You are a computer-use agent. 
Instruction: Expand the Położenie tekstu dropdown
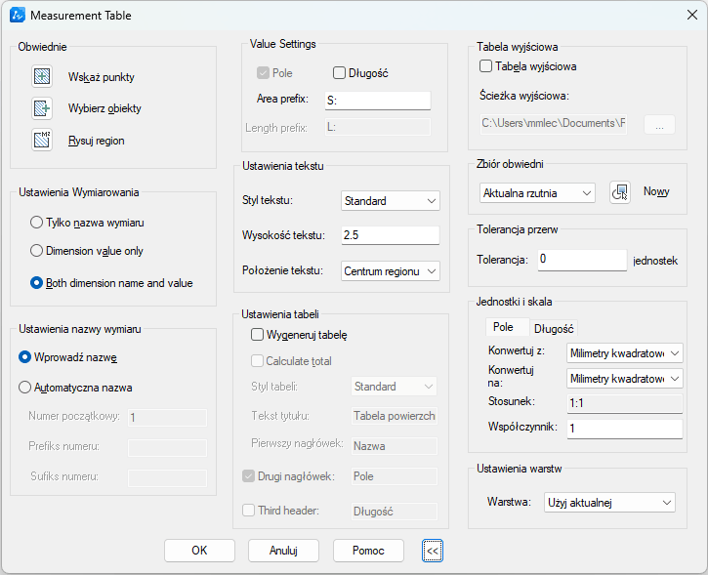point(391,270)
